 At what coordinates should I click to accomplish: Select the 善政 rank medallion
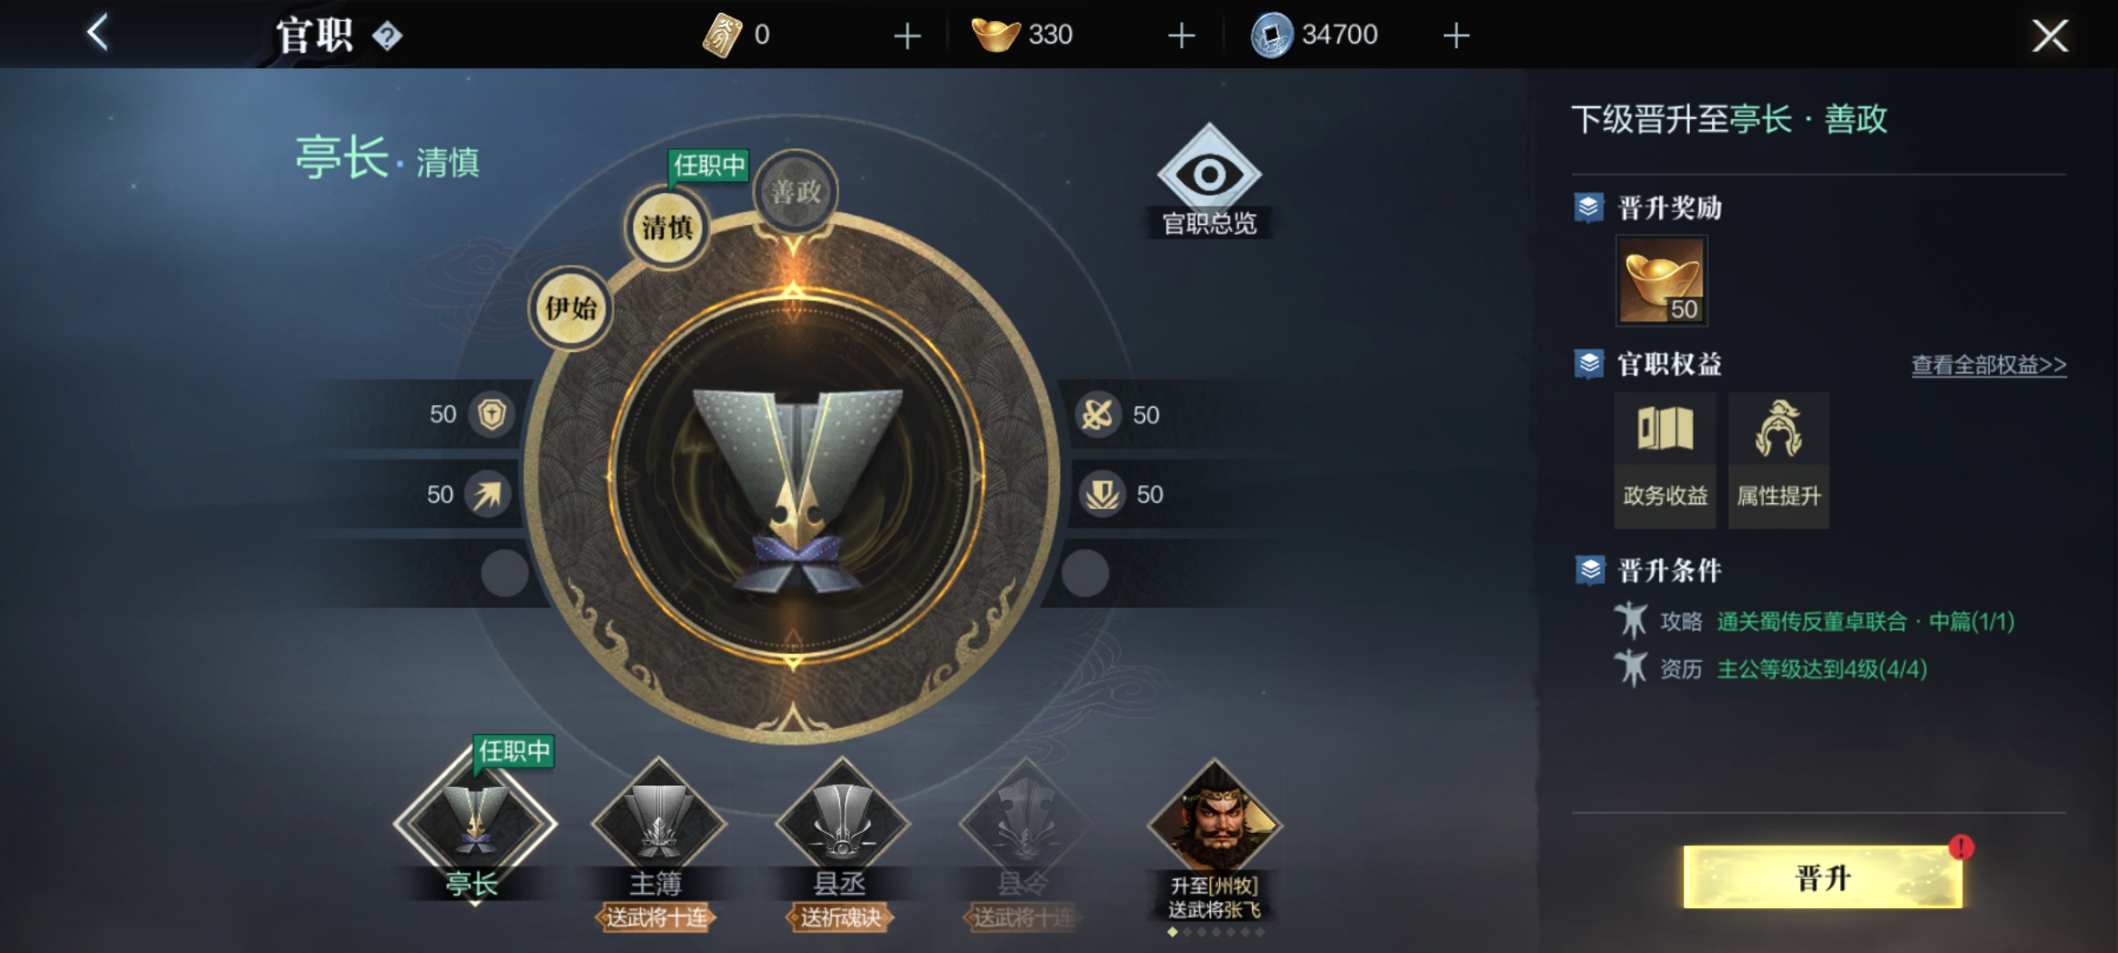click(795, 191)
